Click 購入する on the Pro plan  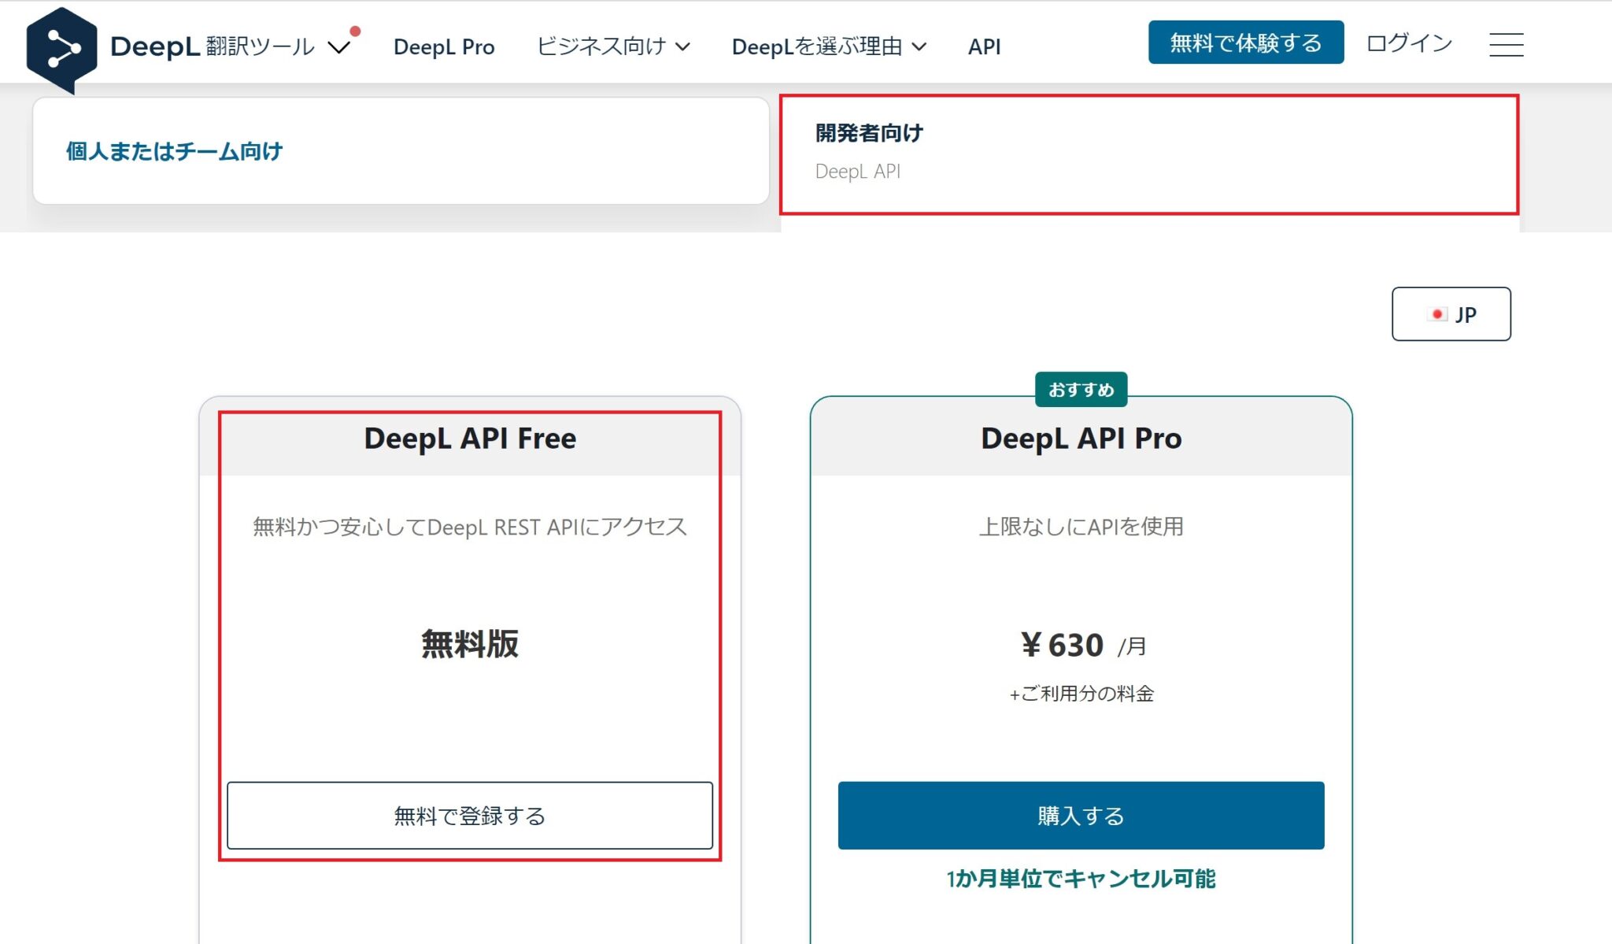[x=1081, y=816]
